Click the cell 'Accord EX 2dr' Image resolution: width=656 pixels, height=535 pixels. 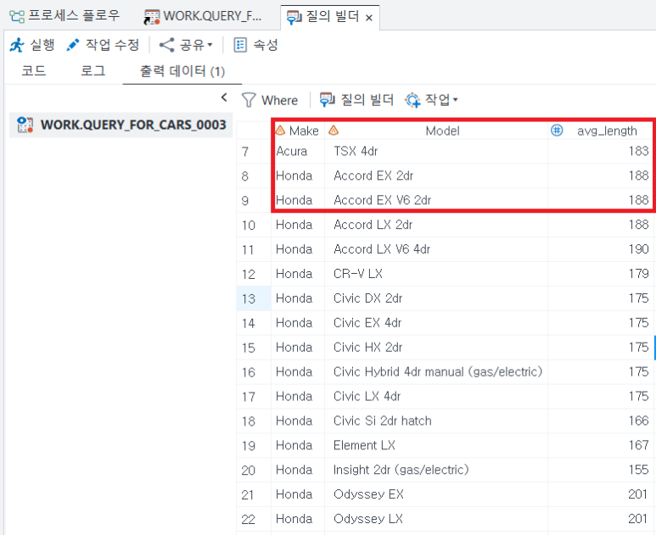pyautogui.click(x=436, y=176)
